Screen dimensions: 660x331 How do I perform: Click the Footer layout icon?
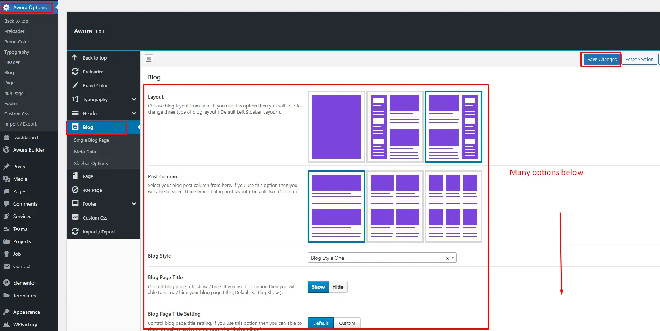pyautogui.click(x=75, y=203)
